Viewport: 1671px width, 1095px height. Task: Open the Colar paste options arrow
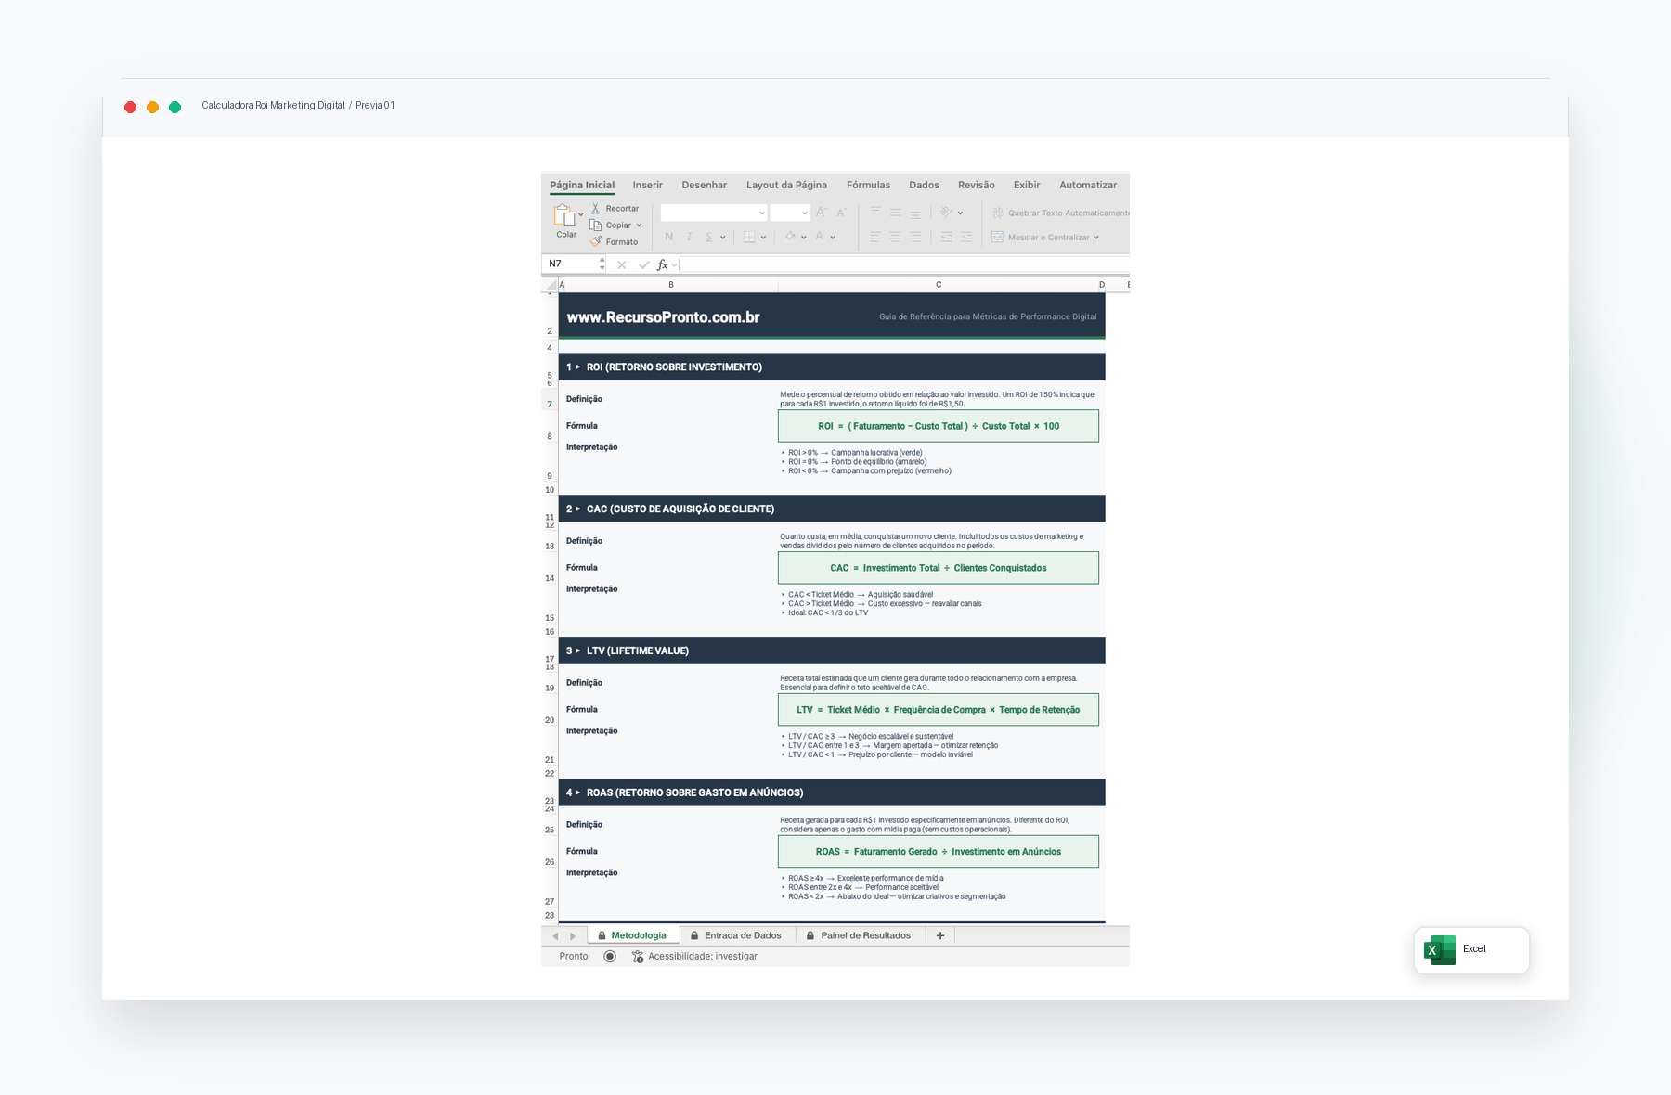coord(581,215)
